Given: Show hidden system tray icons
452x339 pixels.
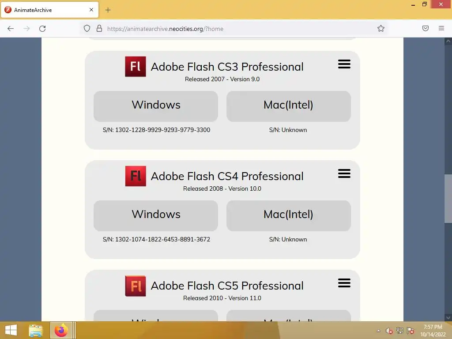Looking at the screenshot, I should [x=378, y=331].
